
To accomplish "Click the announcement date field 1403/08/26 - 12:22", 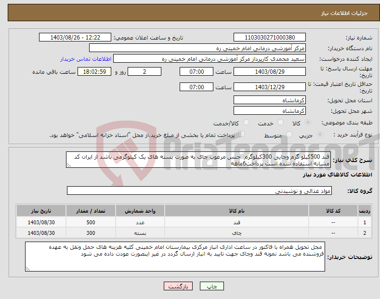I will [x=75, y=38].
